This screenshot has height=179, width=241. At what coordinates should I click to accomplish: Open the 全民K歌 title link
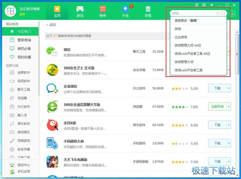(x=70, y=123)
